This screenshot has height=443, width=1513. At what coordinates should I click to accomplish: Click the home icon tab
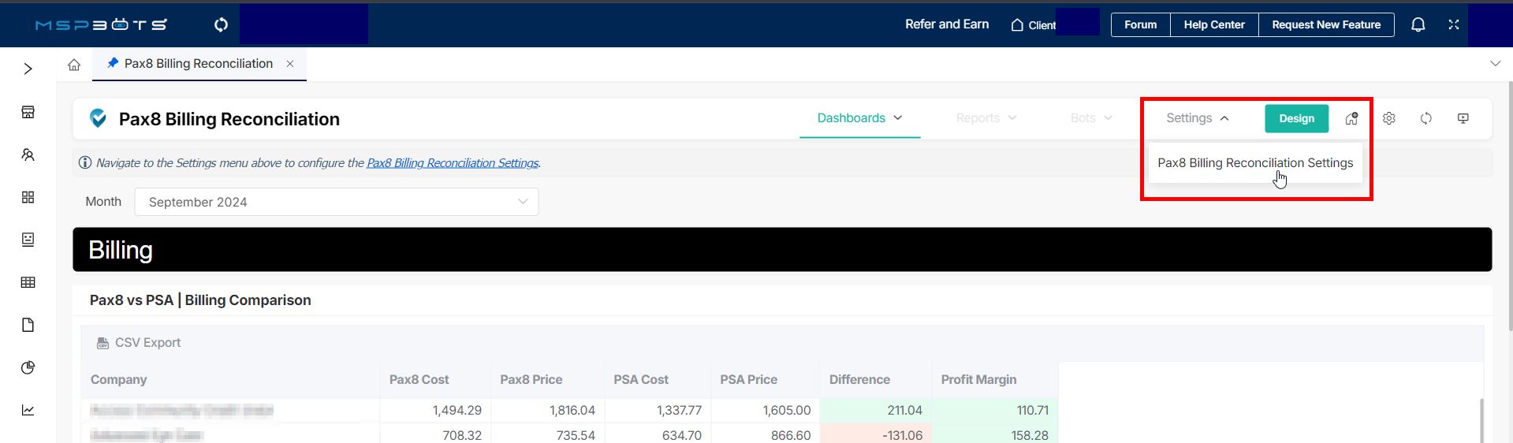(x=74, y=65)
